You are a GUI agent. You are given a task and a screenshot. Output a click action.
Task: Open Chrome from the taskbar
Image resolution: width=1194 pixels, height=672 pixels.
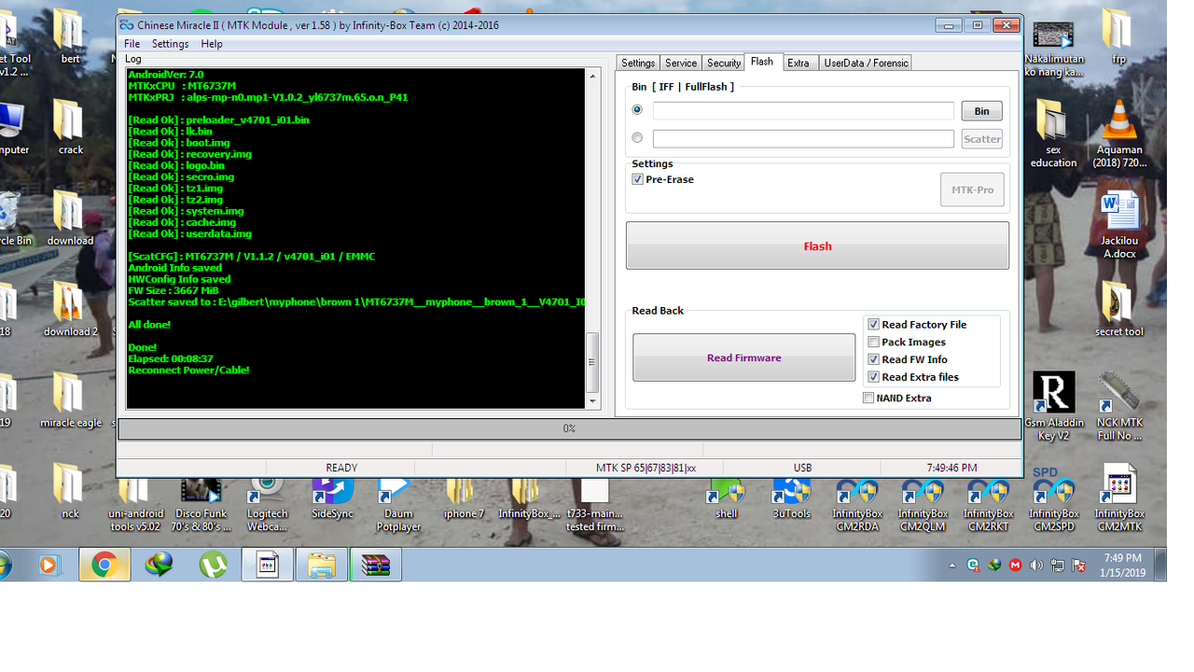coord(104,565)
